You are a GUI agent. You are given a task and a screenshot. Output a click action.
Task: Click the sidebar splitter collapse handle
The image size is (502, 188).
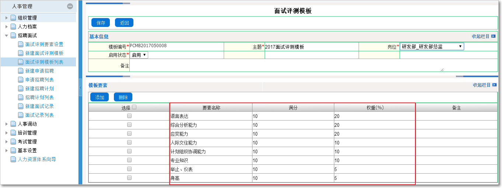tap(80, 87)
